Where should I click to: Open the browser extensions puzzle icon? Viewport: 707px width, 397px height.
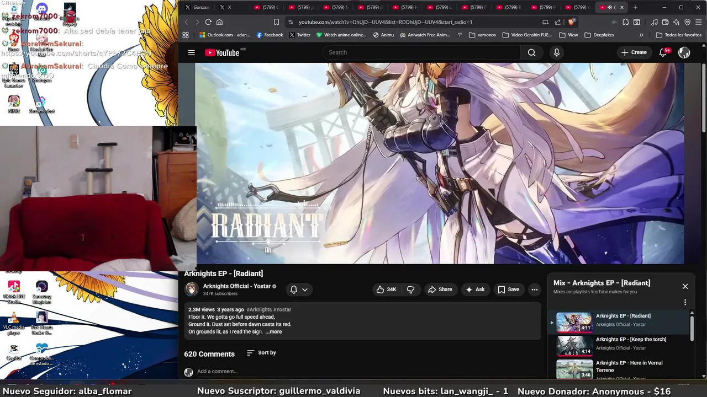point(625,22)
